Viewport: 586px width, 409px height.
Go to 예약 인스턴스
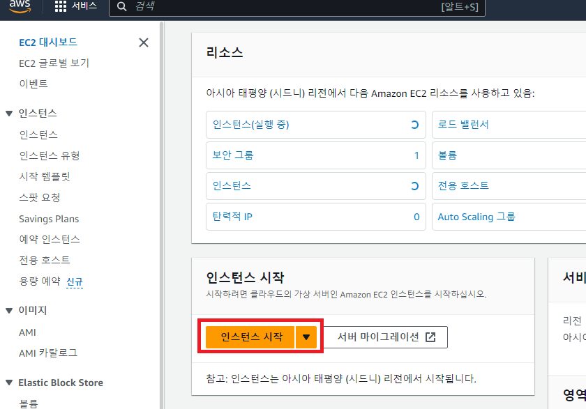50,239
